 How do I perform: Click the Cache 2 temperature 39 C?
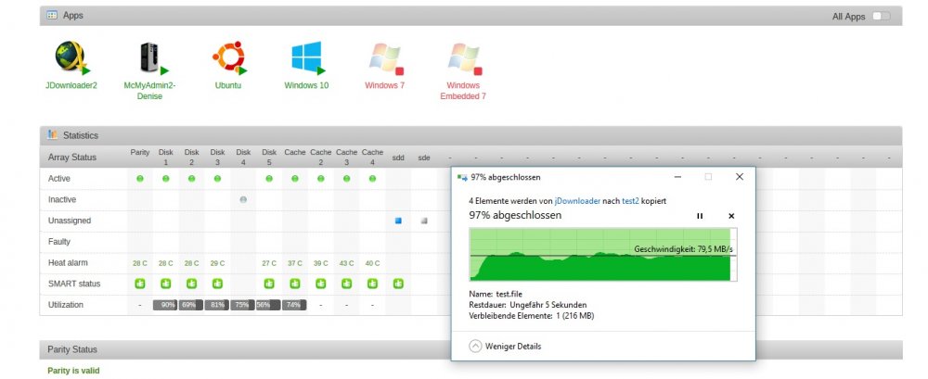point(321,263)
